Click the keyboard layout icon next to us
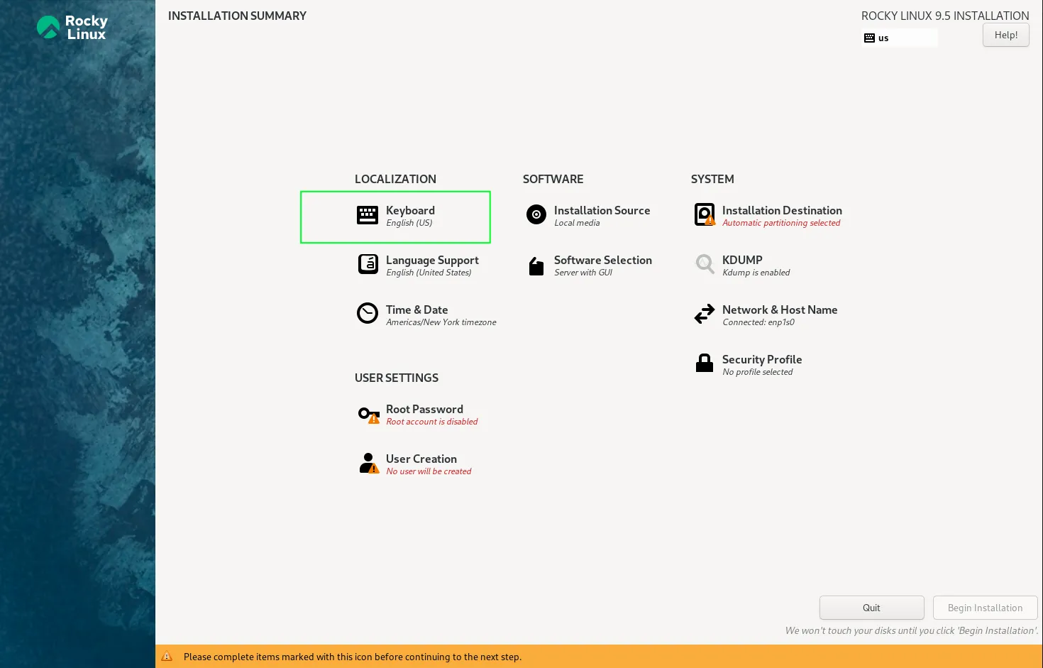 click(x=869, y=38)
